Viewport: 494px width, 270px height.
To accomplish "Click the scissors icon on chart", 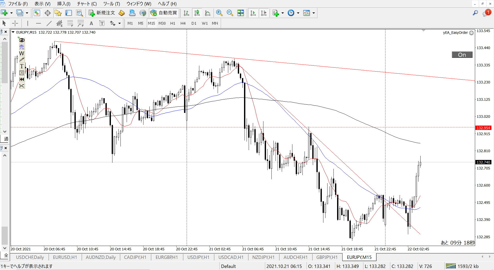I will 22,86.
